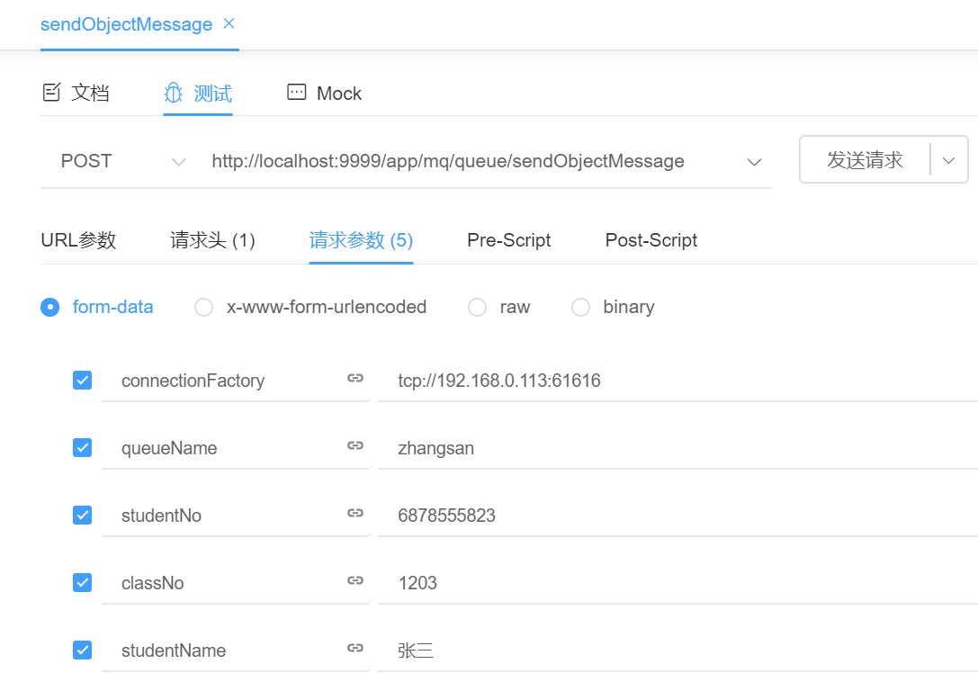Viewport: 978px width, 673px height.
Task: Select the raw body format radio
Action: click(477, 307)
